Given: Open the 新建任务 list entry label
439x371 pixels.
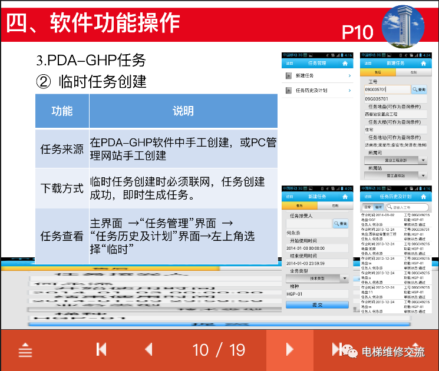Looking at the screenshot, I should 305,75.
